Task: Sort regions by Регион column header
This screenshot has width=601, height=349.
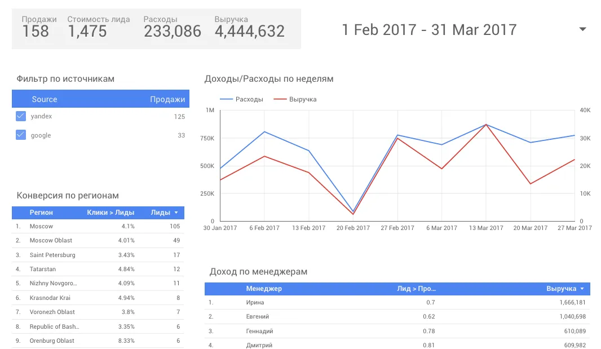Action: pos(41,213)
